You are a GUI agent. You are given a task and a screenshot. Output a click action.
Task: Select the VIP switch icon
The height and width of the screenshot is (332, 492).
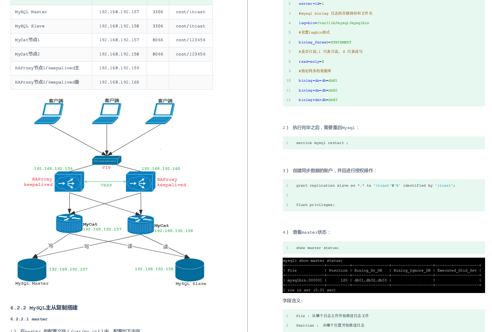click(x=106, y=160)
